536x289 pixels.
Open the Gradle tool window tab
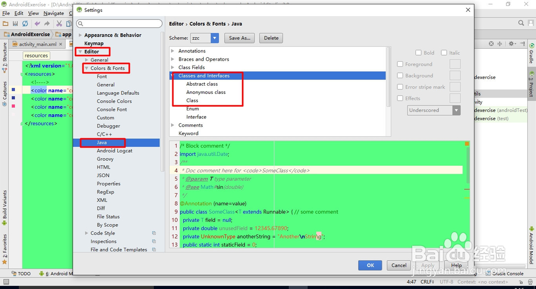pyautogui.click(x=532, y=54)
